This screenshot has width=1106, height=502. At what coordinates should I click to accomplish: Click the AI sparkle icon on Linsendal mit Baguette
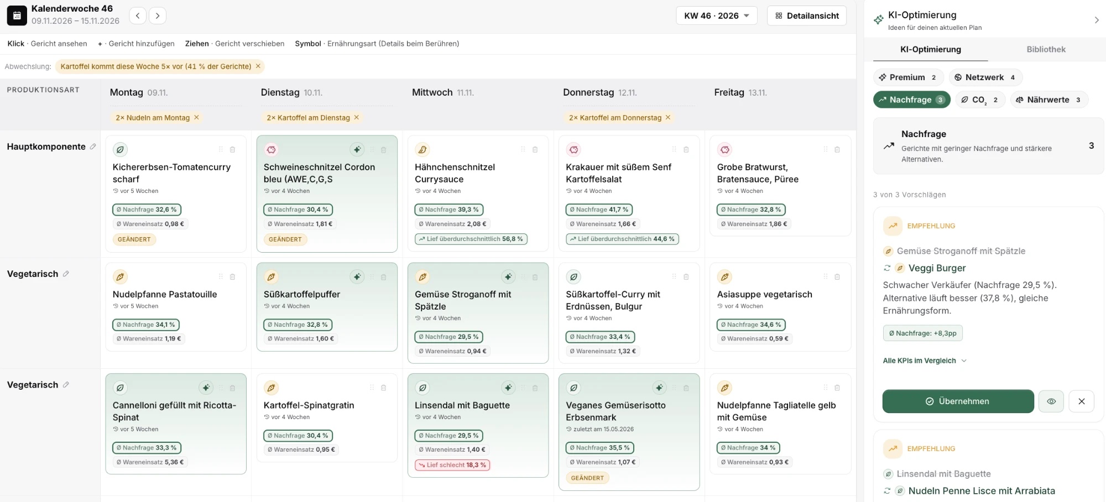(x=508, y=388)
